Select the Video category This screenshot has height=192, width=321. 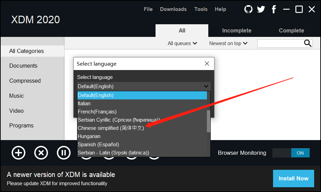point(16,111)
